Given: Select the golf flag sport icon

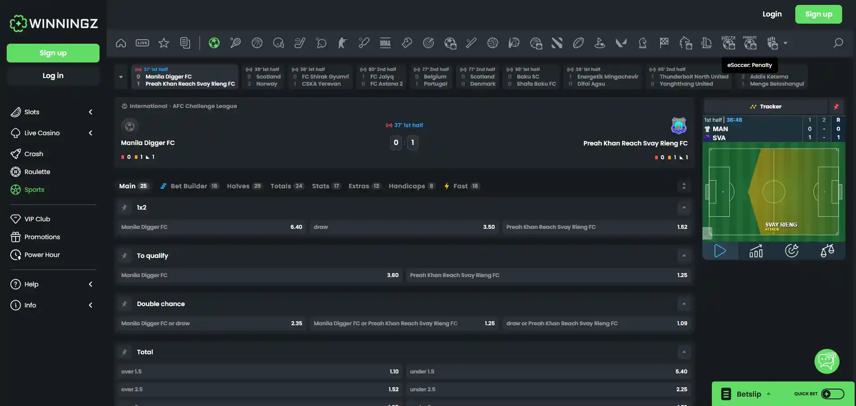Looking at the screenshot, I should click(600, 43).
